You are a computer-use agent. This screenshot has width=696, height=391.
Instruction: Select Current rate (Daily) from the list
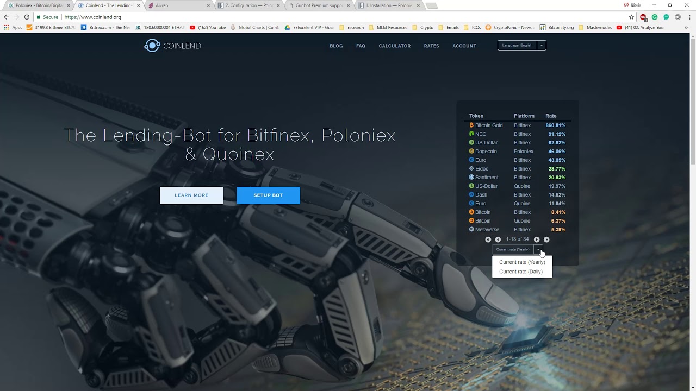[x=521, y=272]
